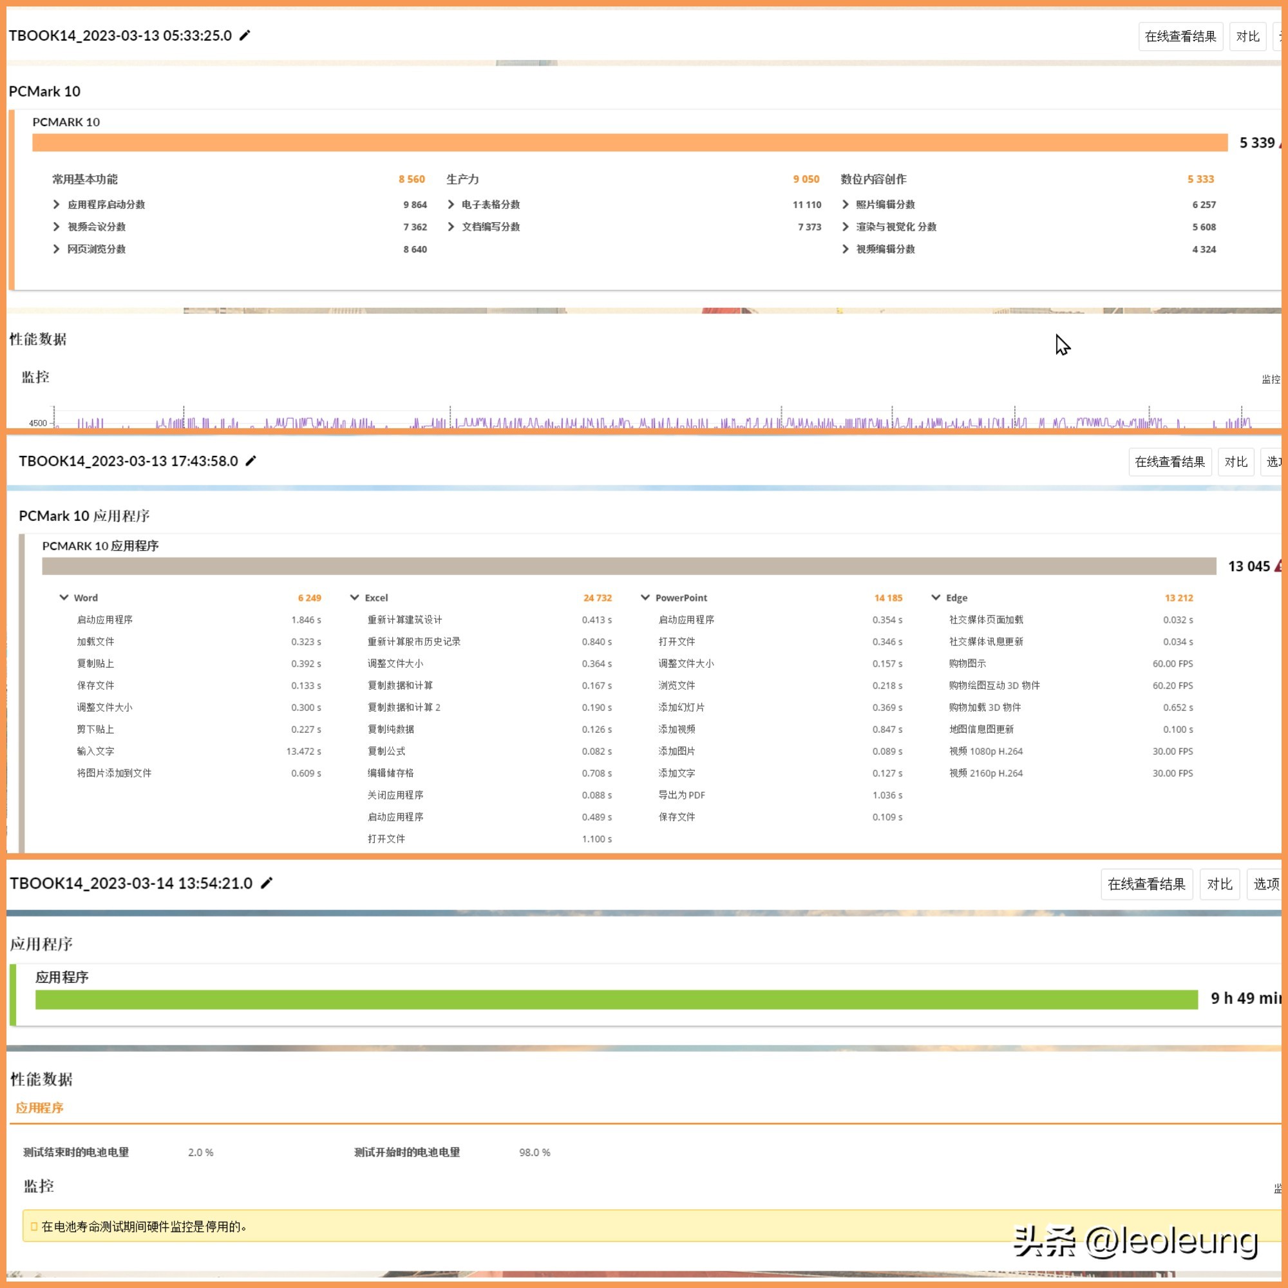Click pencil edit icon beside 17:43:58.0 title
Image resolution: width=1288 pixels, height=1288 pixels.
point(251,460)
